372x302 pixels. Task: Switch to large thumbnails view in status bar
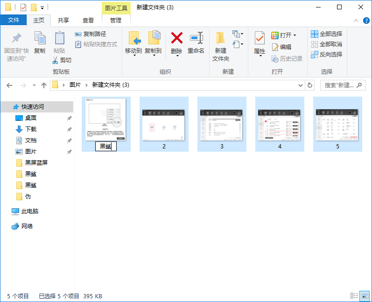pyautogui.click(x=364, y=296)
